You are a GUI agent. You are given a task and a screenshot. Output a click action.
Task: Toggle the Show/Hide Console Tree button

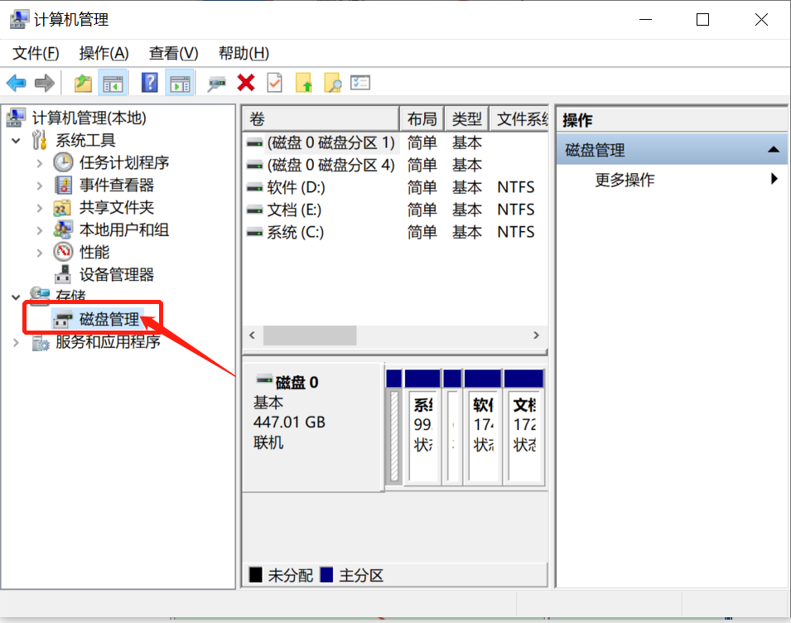112,83
